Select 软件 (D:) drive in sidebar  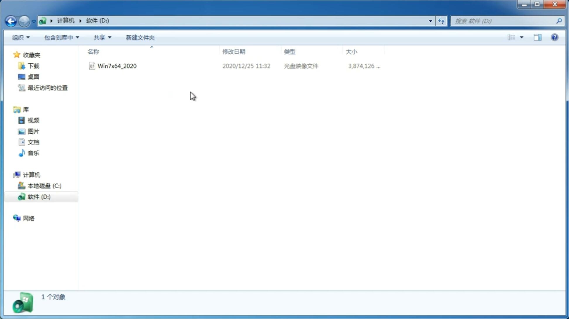(x=39, y=196)
